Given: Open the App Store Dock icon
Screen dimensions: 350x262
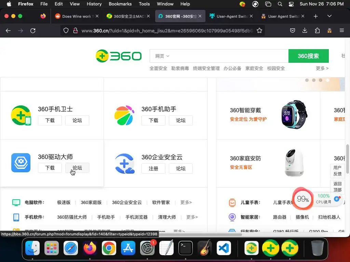Looking at the screenshot, I should tap(128, 248).
